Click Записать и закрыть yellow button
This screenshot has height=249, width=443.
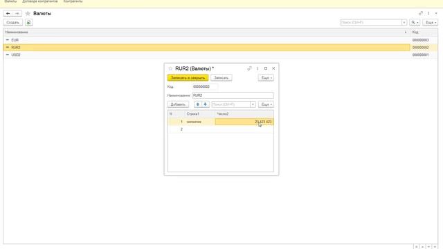coord(188,77)
